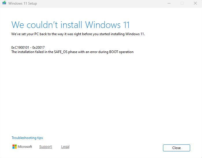Minimize the Windows 11 Setup window
Viewport: 202px width, 158px height.
click(x=169, y=3)
